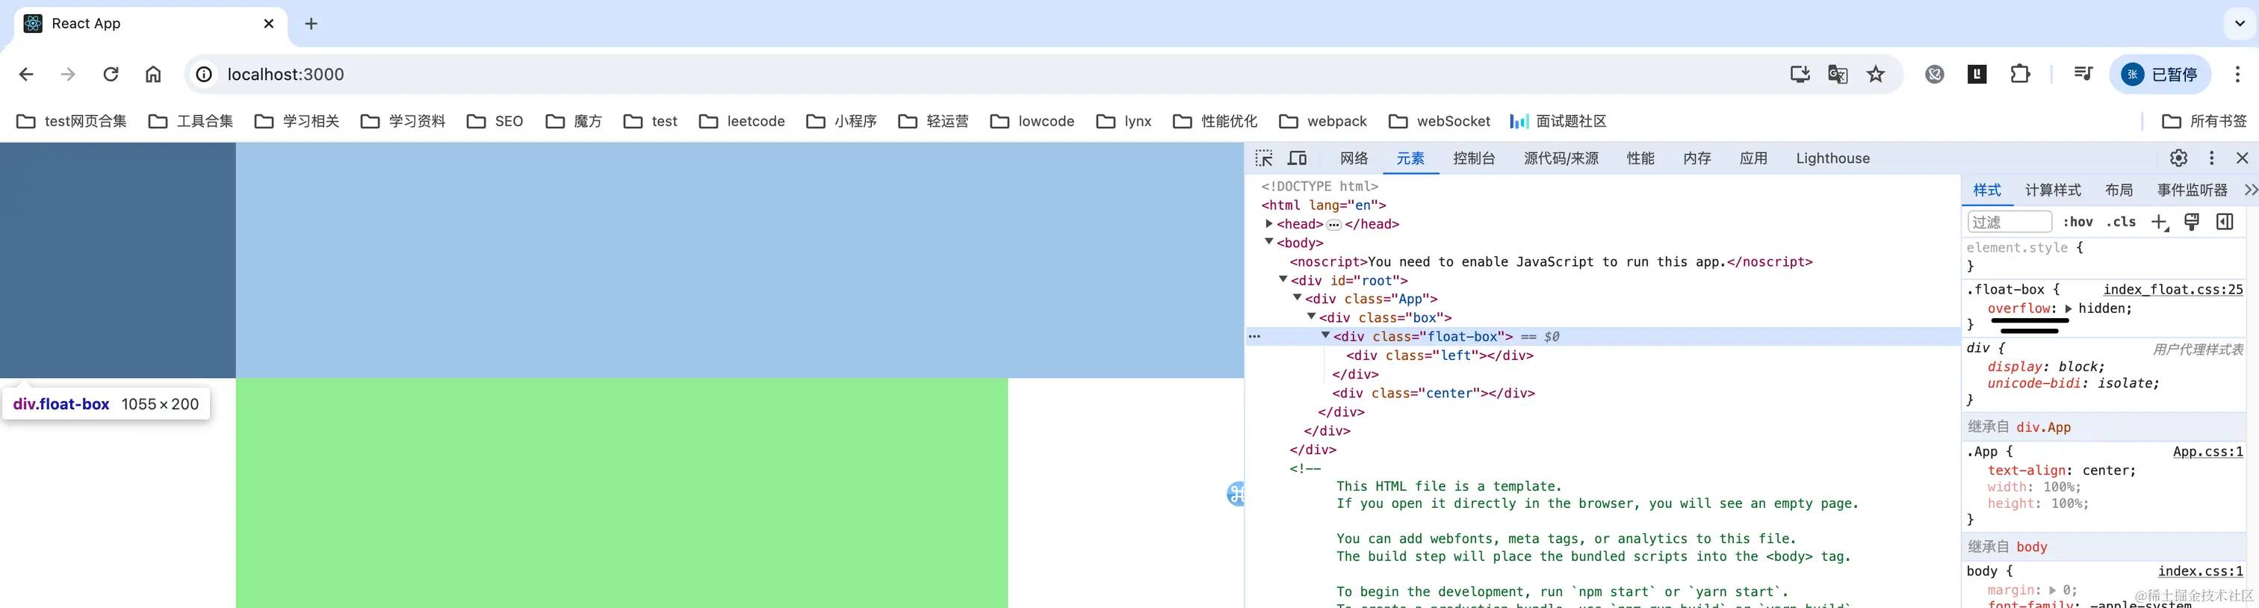Expand the overflow shorthand property
The height and width of the screenshot is (608, 2259).
(x=2068, y=308)
